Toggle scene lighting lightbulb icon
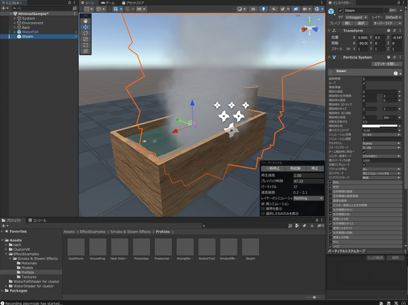Image resolution: width=408 pixels, height=305 pixels. [264, 9]
